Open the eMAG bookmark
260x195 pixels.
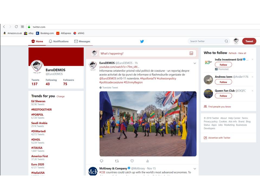coord(79,33)
